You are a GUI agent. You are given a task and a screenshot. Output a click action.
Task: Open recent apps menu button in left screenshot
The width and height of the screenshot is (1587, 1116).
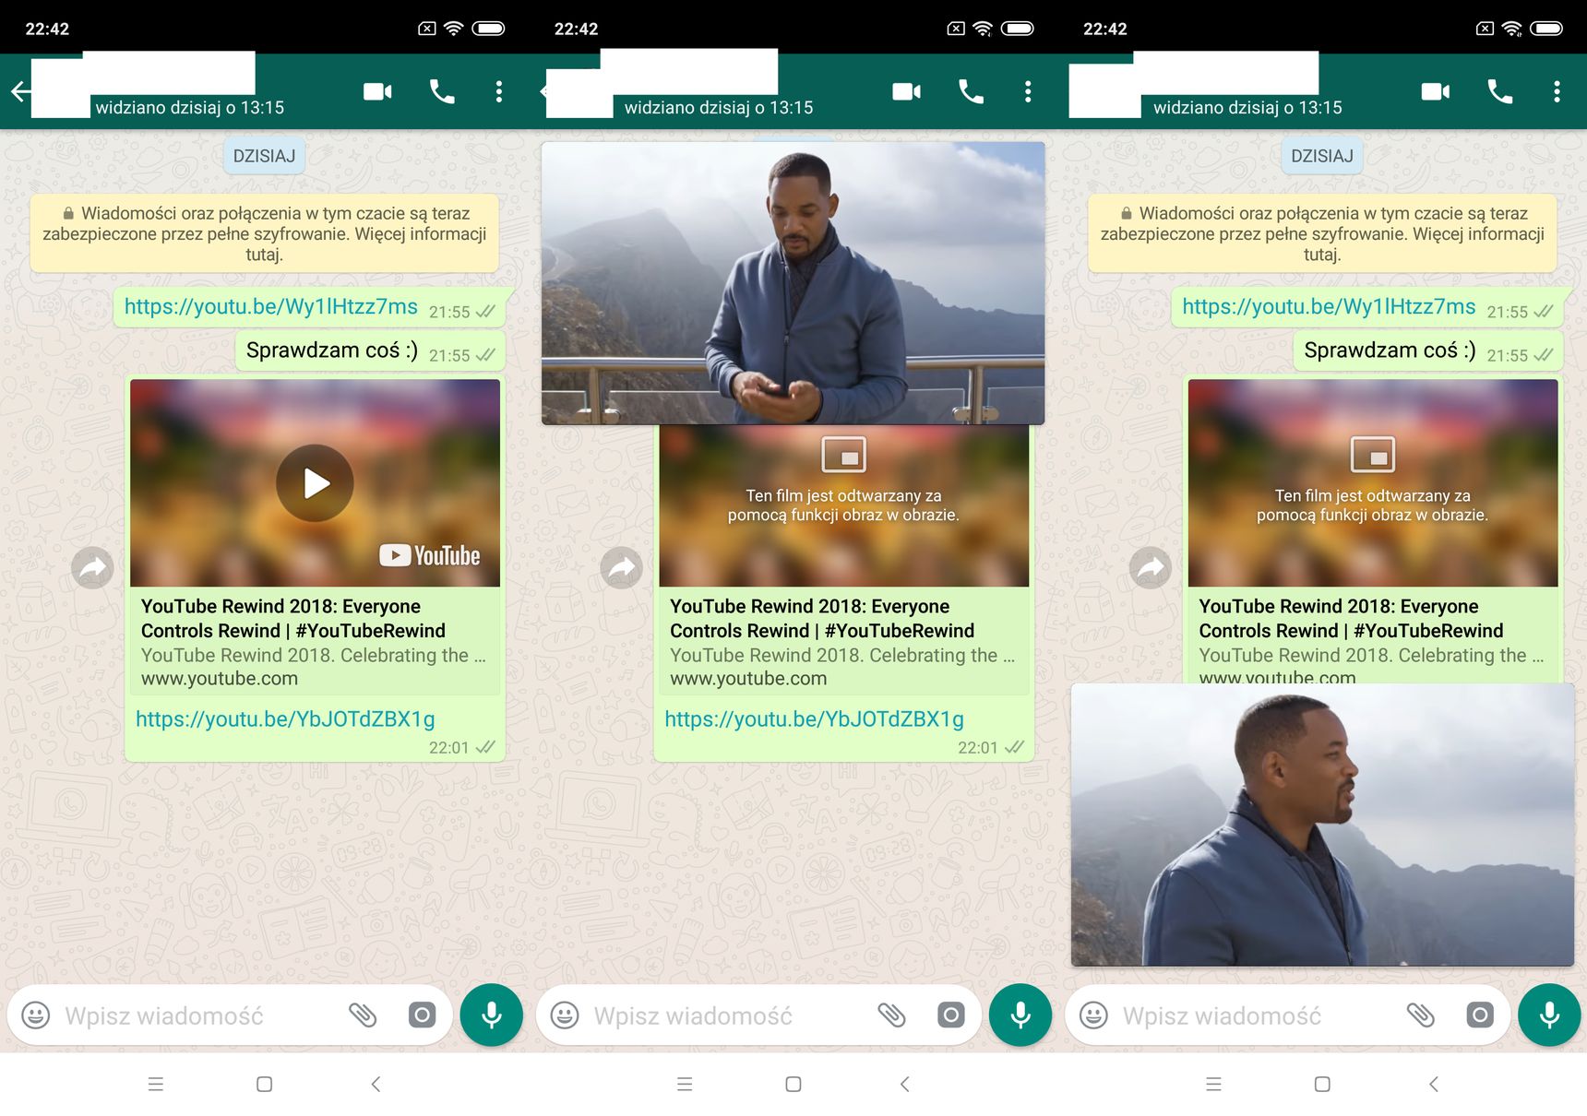pyautogui.click(x=156, y=1084)
